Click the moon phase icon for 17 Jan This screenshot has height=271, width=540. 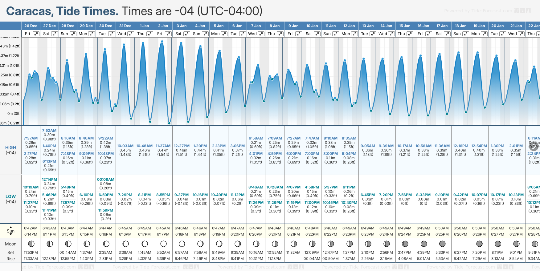pos(442,244)
